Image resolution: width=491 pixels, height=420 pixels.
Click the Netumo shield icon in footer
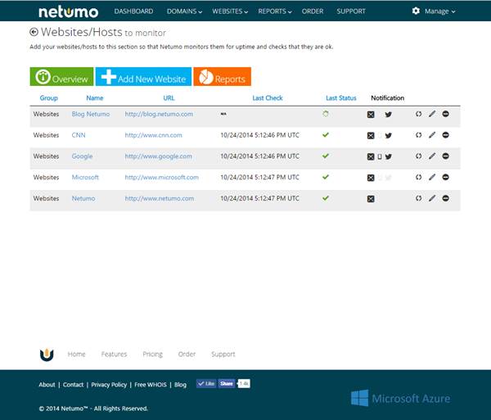(x=47, y=355)
